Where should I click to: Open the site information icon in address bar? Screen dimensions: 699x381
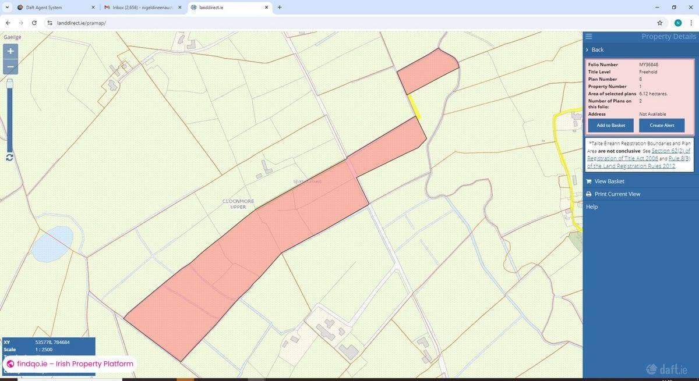50,23
